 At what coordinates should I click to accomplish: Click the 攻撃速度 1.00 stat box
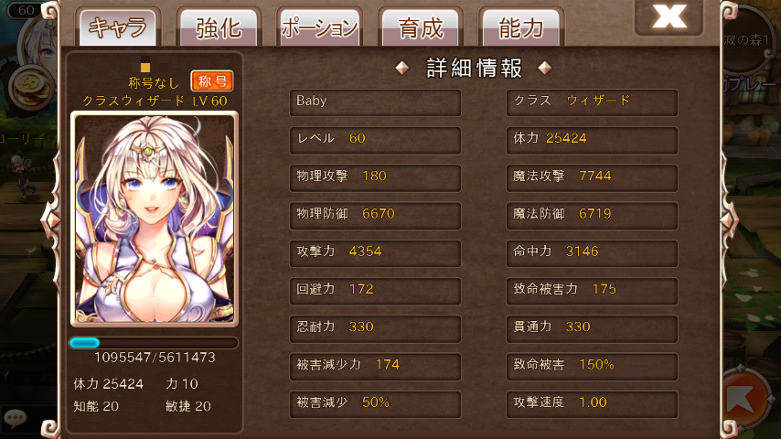[x=592, y=404]
